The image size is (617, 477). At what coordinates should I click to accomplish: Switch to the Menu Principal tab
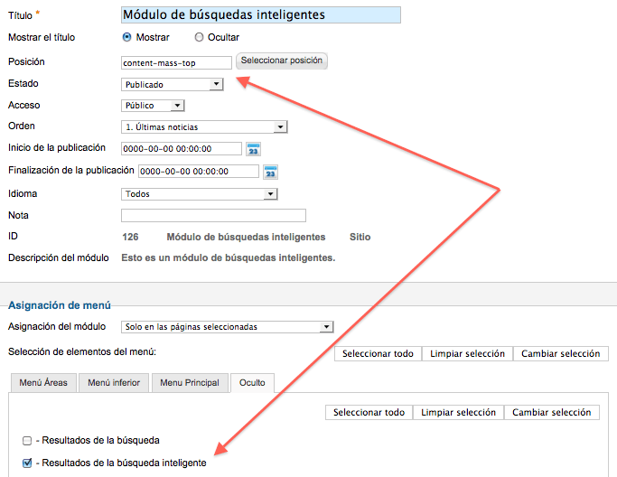coord(190,382)
